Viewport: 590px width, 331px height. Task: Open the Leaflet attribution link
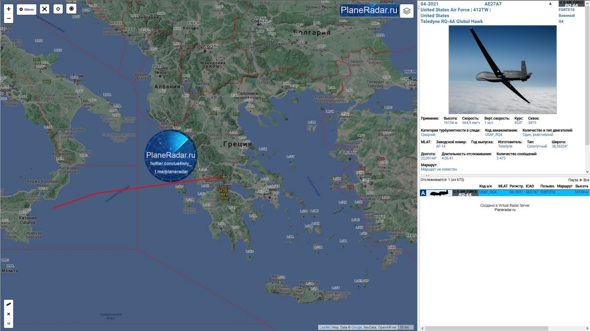[325, 327]
